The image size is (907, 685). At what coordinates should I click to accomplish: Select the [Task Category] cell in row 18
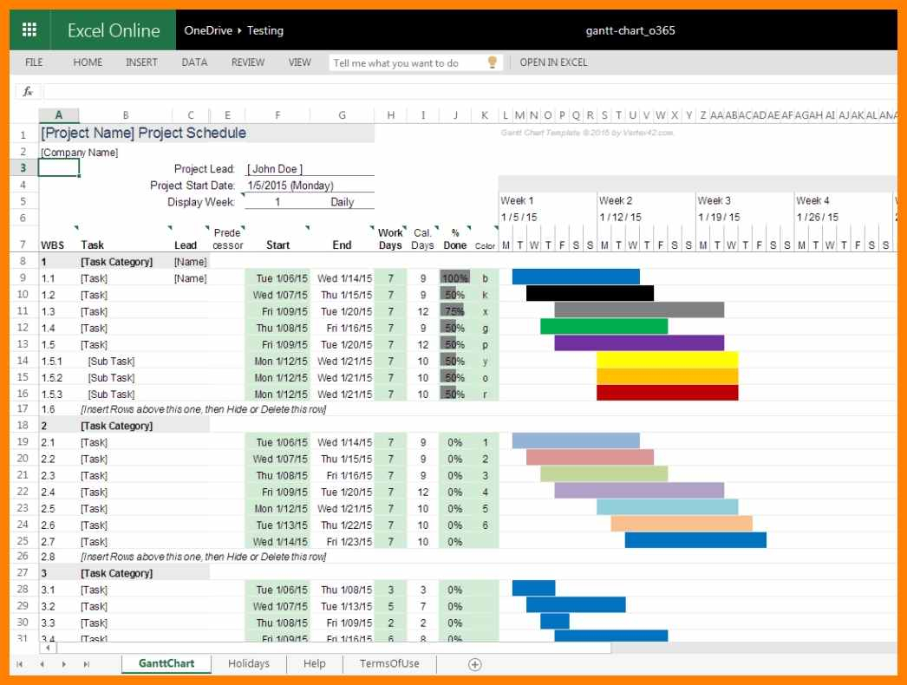[x=126, y=426]
